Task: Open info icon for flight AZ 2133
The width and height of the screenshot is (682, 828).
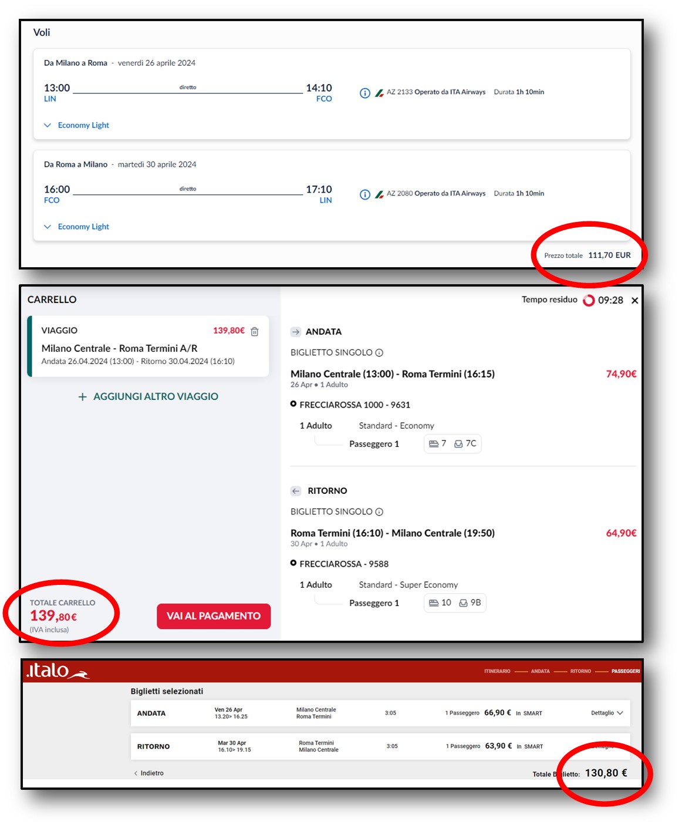Action: (364, 93)
